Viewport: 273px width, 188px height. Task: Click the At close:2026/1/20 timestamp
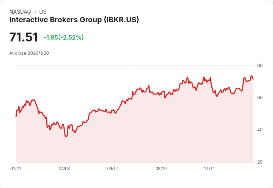pyautogui.click(x=29, y=53)
